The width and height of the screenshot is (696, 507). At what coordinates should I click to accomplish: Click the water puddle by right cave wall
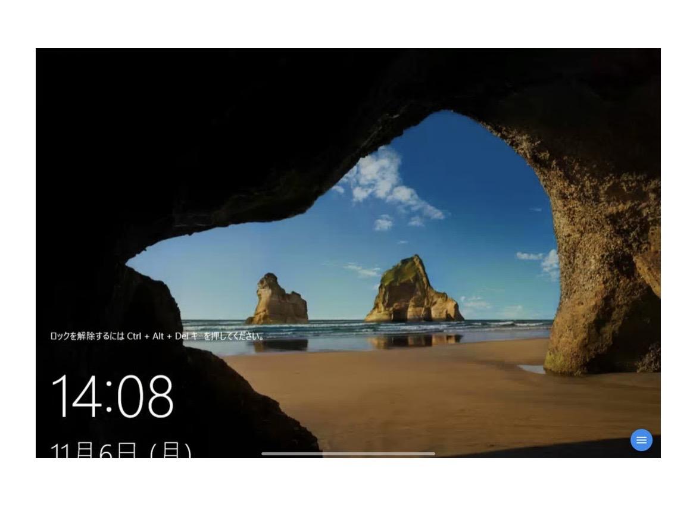pos(533,369)
